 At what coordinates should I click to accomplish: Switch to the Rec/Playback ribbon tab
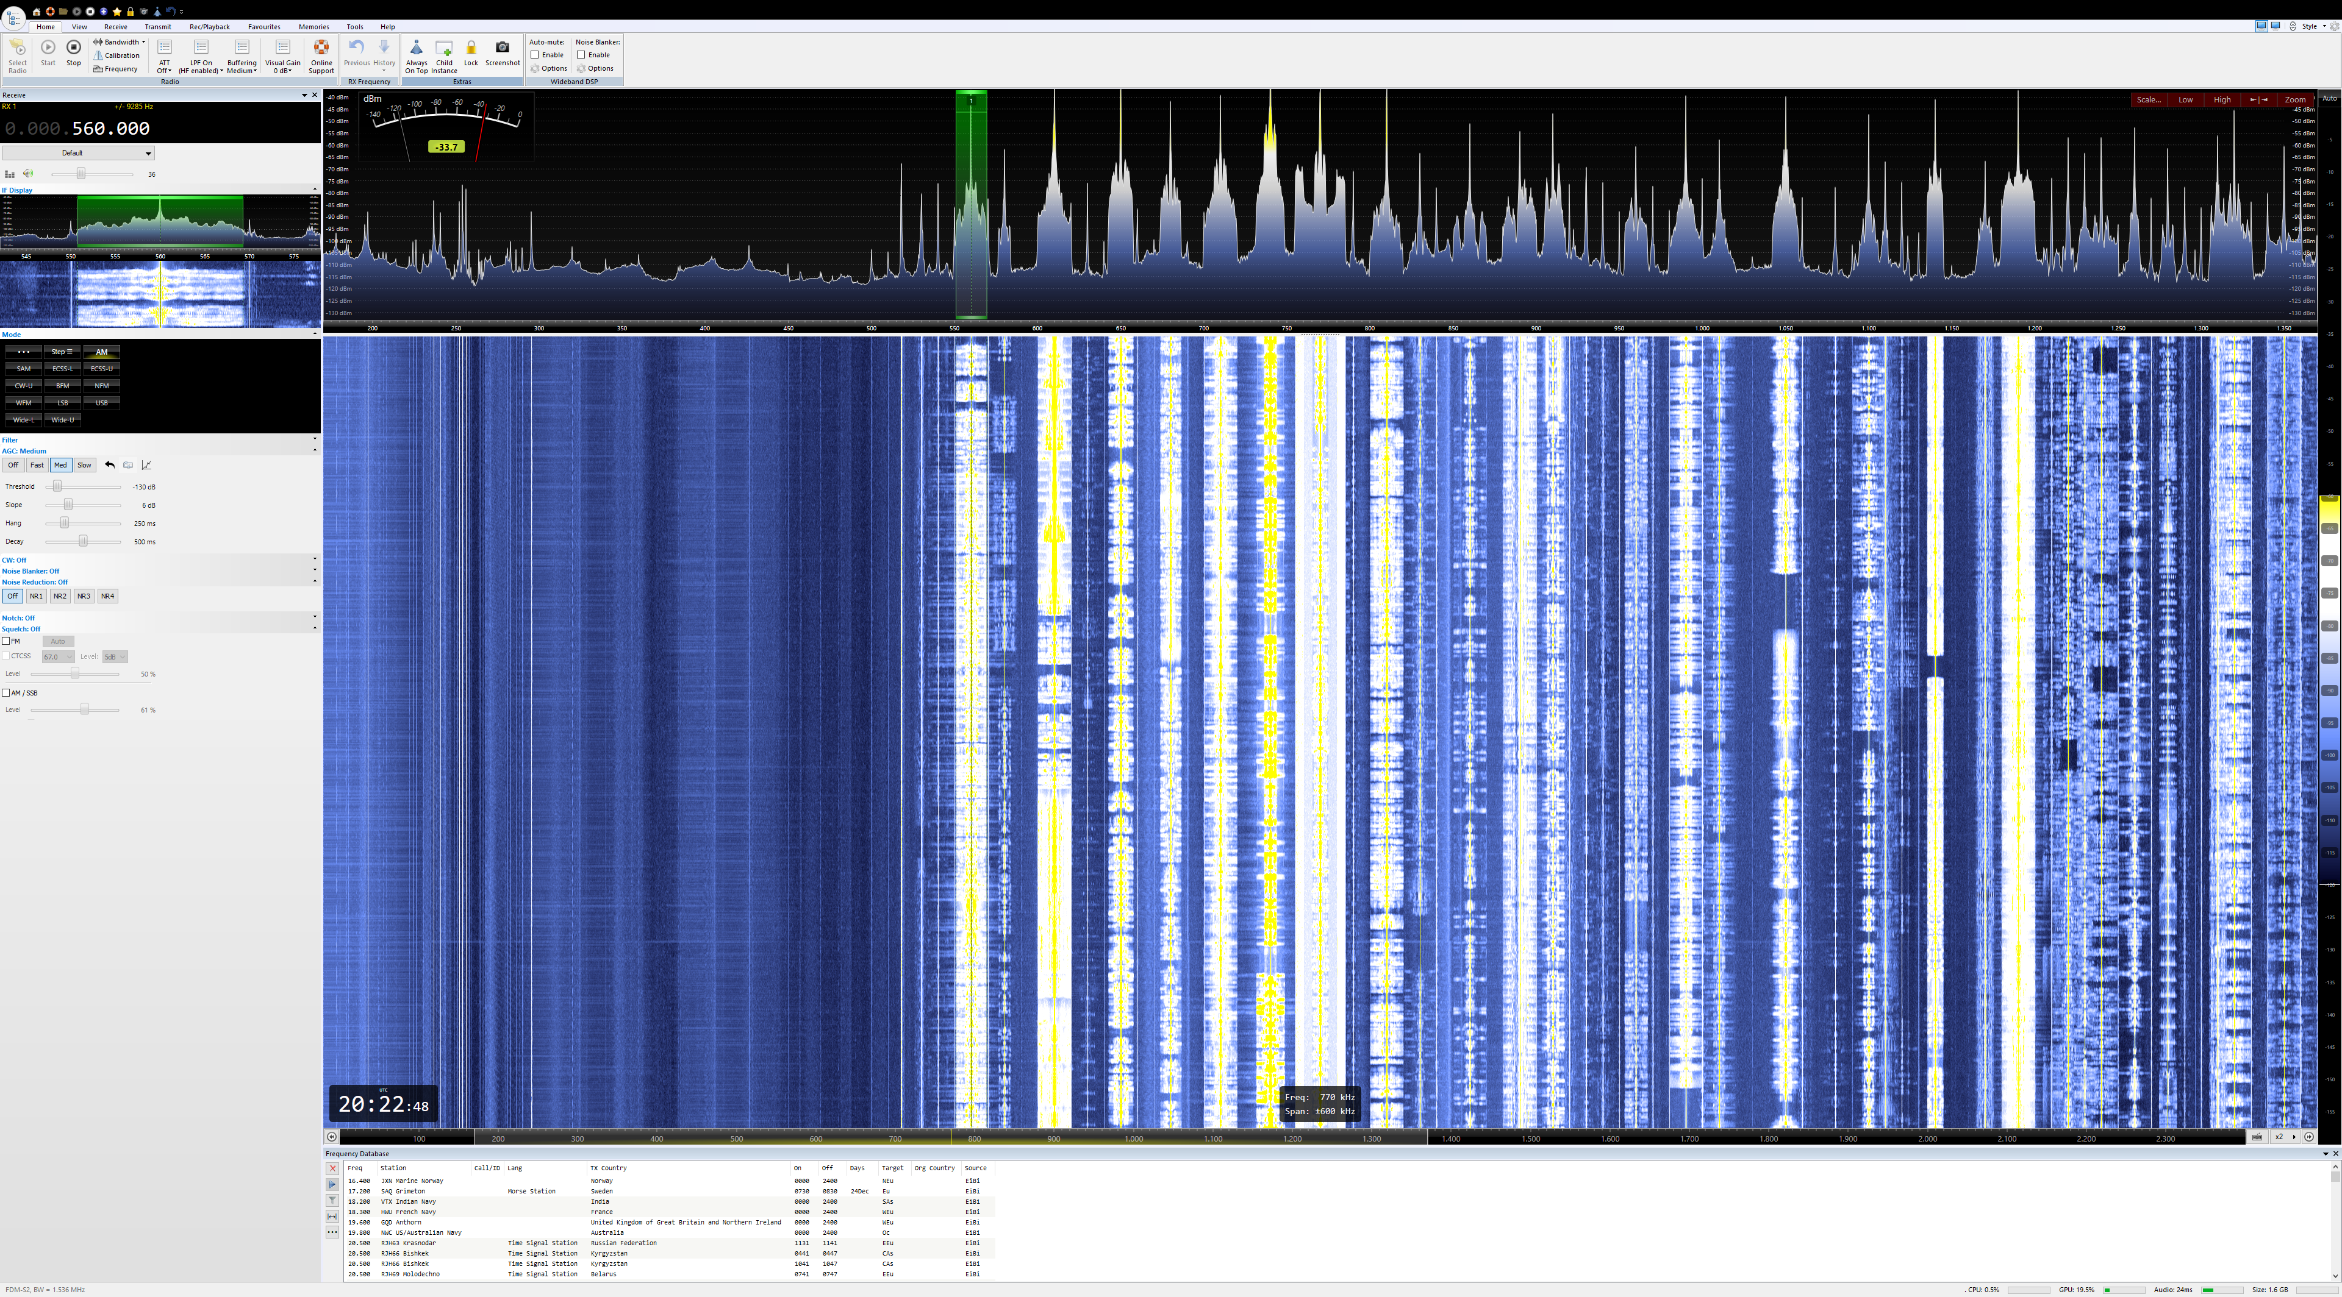209,26
